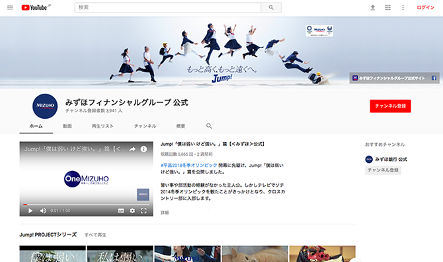Open the cat video thumbnail
Image resolution: width=443 pixels, height=262 pixels.
pos(255,254)
